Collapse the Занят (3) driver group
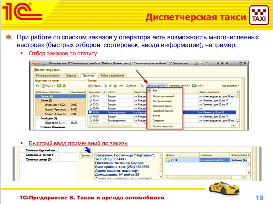Screen dimensions: 273x204 click(37, 101)
